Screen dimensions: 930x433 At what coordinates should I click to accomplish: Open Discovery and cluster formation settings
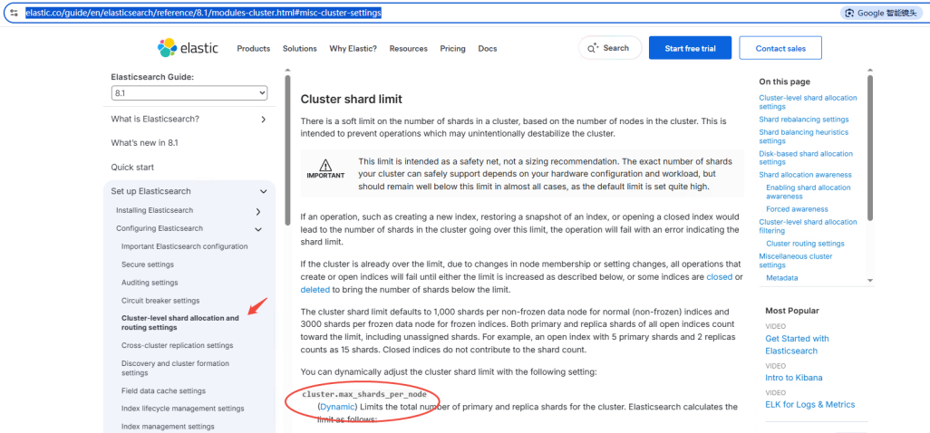(x=175, y=368)
